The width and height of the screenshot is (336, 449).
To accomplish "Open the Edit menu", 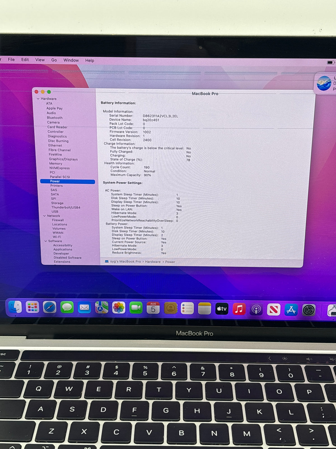I will (x=25, y=59).
